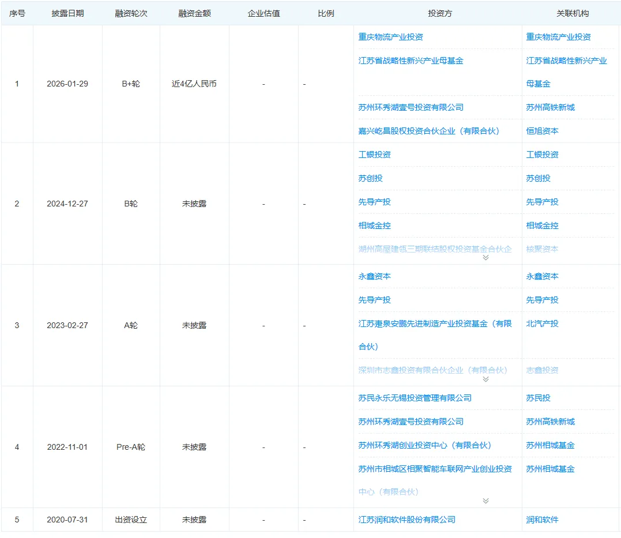The image size is (621, 538).
Task: Open 苏州相城基金 beside 苏州环秀湖创业投资中心
Action: [550, 446]
